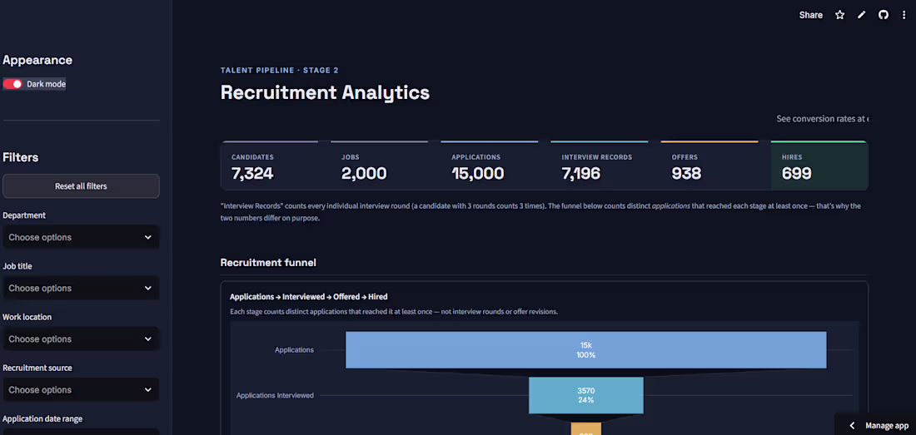Click the Recruitment source dropdown chevron arrow
This screenshot has width=916, height=435.
(x=147, y=389)
